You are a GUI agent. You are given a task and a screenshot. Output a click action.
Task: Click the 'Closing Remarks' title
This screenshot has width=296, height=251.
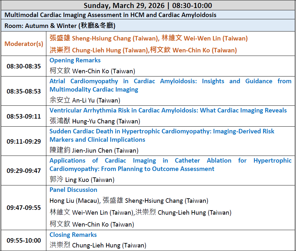[x=73, y=235]
